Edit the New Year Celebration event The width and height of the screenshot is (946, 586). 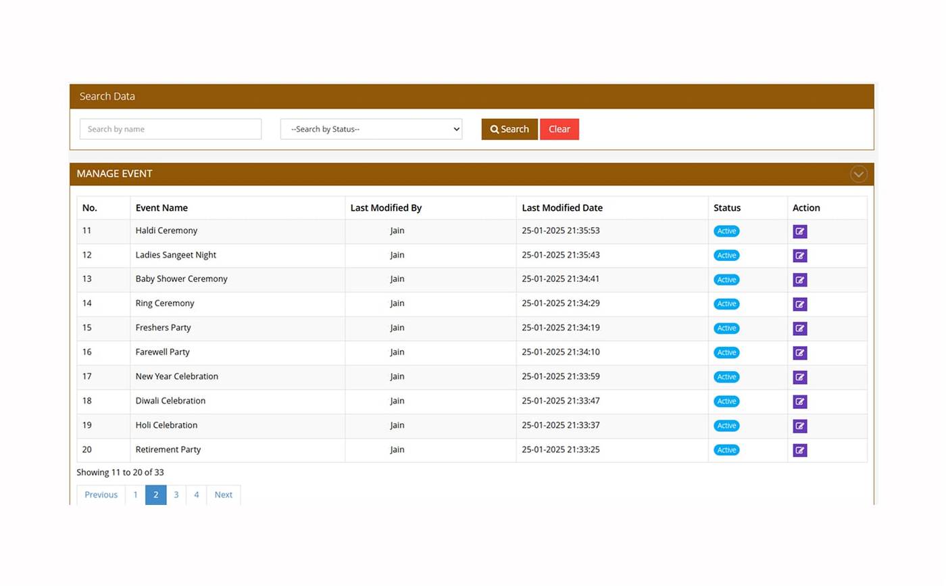point(799,377)
